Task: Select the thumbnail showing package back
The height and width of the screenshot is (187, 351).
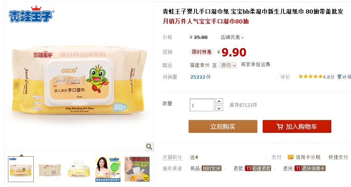Action: pyautogui.click(x=50, y=169)
